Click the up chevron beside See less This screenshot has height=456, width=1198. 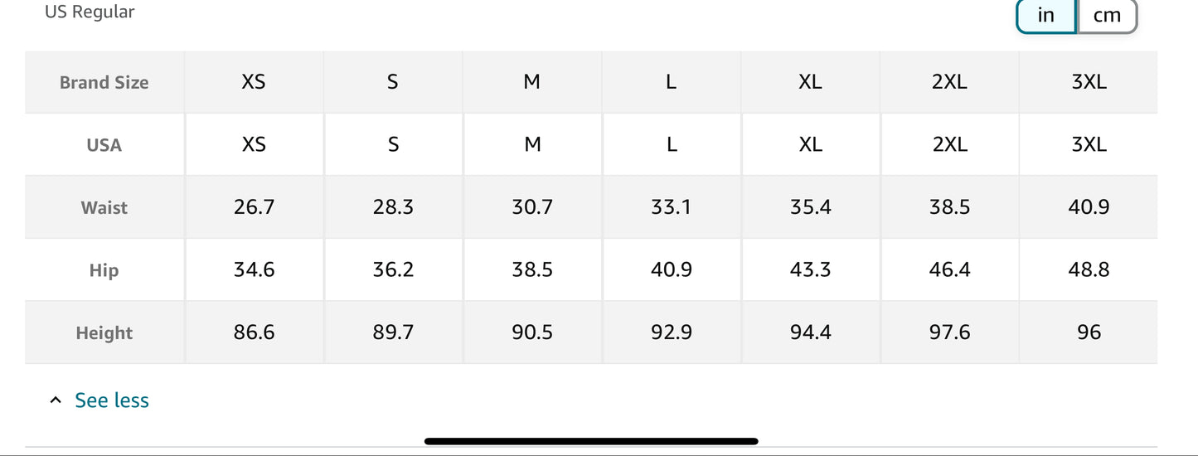tap(56, 400)
